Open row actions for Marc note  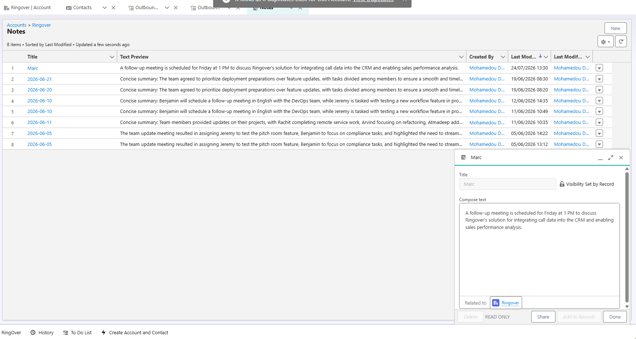point(599,68)
